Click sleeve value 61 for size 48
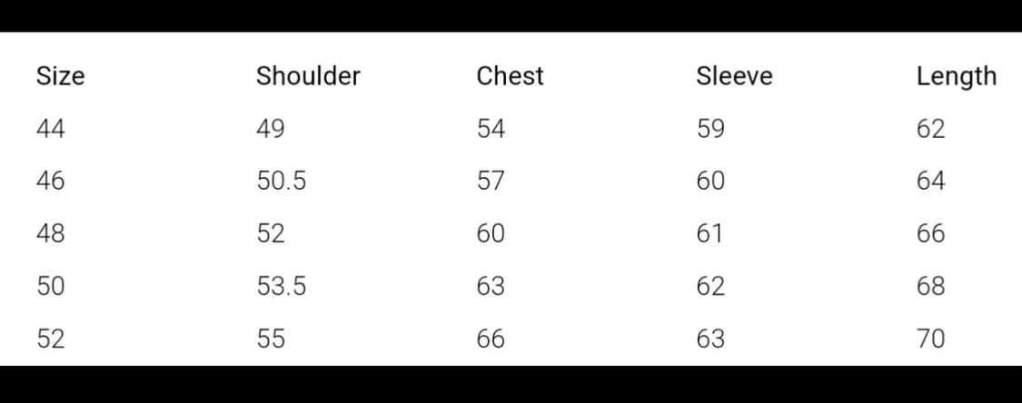The image size is (1022, 403). point(709,234)
